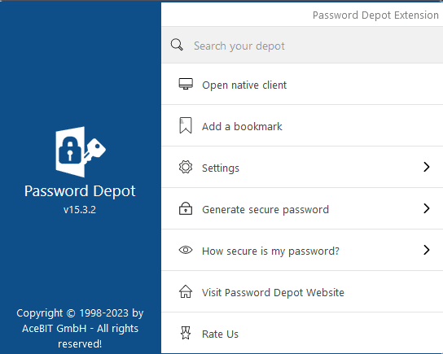Select the Rate Us entry
Image resolution: width=443 pixels, height=354 pixels.
(302, 333)
